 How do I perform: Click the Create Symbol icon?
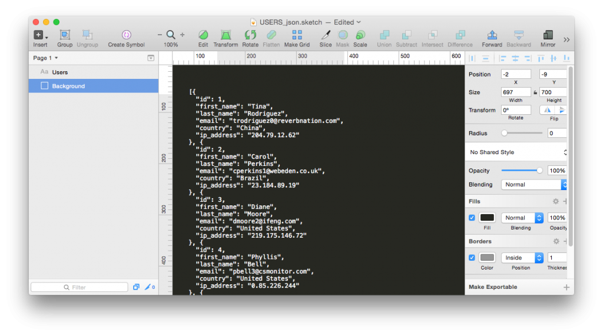[126, 35]
